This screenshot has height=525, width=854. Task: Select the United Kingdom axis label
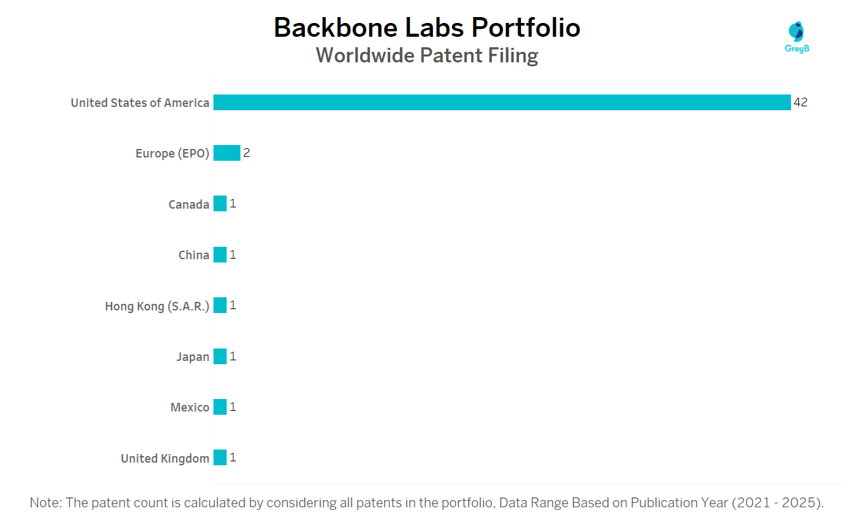[x=165, y=458]
